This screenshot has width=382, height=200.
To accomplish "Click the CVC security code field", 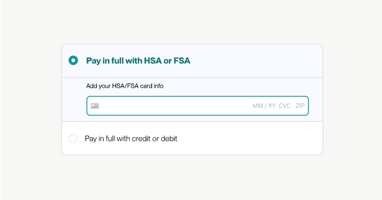I will [x=285, y=106].
